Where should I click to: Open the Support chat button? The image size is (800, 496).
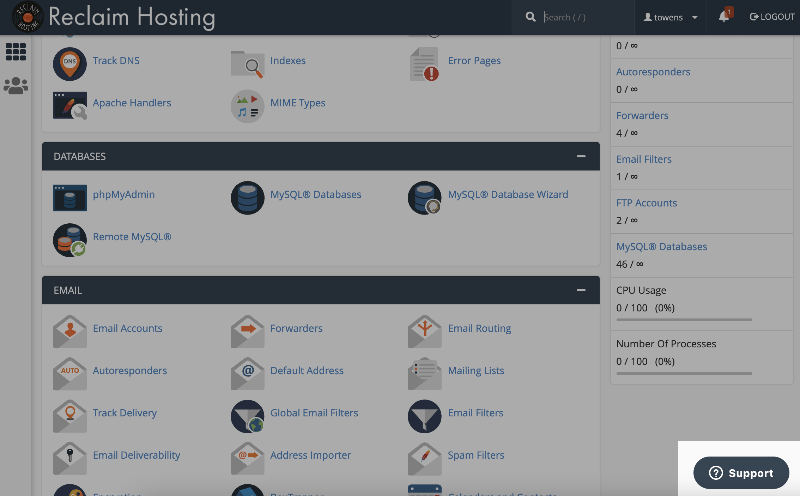tap(741, 473)
